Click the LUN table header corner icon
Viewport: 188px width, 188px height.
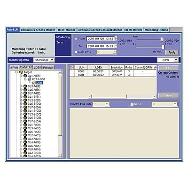[x=72, y=67]
